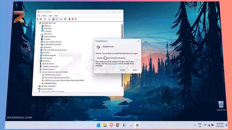Screen dimensions: 232x130
Task: Open the Help menu
Action: [x=56, y=16]
